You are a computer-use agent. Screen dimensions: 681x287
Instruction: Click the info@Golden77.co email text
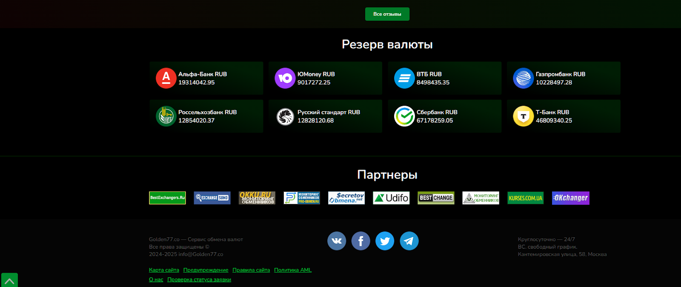[x=200, y=254]
